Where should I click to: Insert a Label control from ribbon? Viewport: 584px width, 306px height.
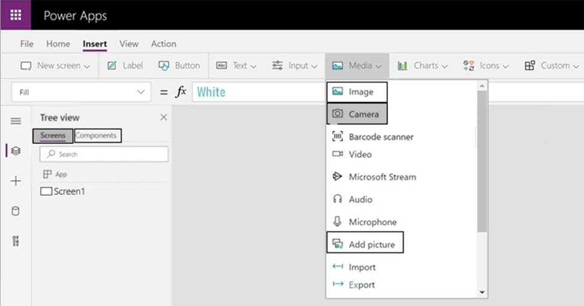coord(125,65)
